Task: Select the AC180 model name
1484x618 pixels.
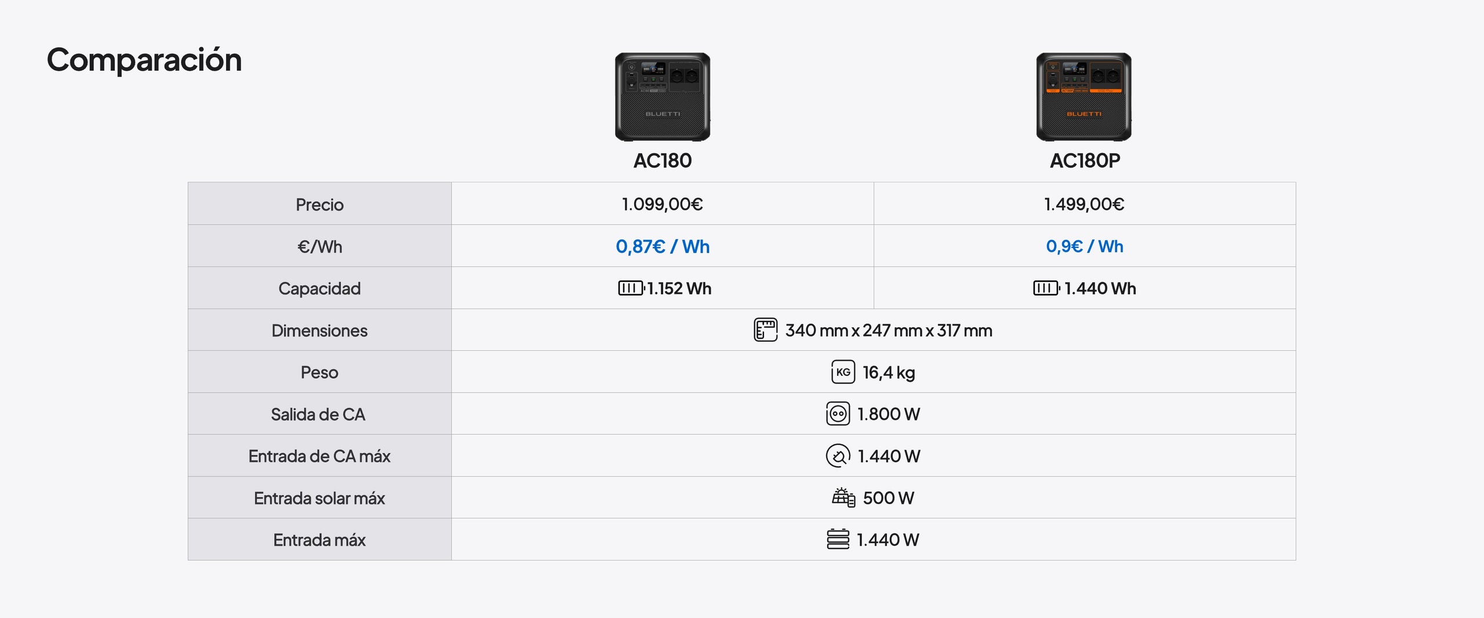Action: [x=663, y=160]
